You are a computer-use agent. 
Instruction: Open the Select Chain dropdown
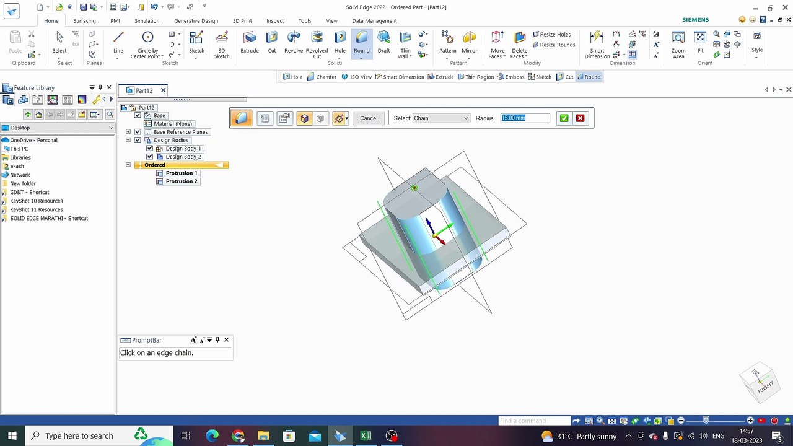[x=441, y=118]
